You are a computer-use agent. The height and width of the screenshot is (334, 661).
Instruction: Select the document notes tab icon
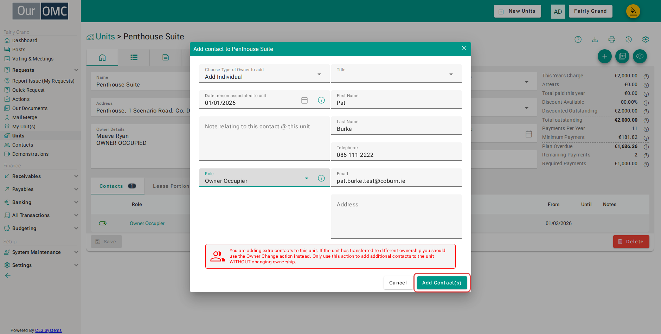tap(166, 57)
